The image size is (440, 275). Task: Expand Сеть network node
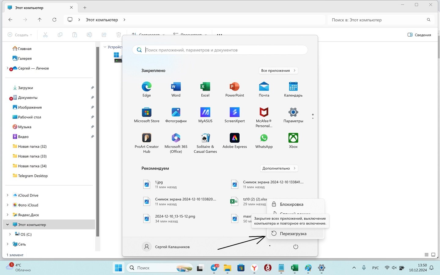click(8, 244)
